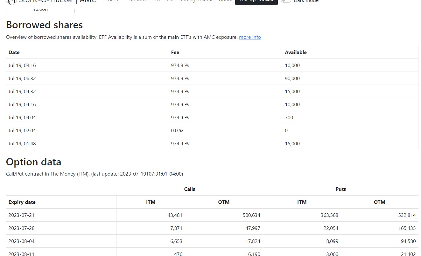Image resolution: width=421 pixels, height=256 pixels.
Task: Click the partially visible box above Borrowed shares
Action: click(40, 10)
